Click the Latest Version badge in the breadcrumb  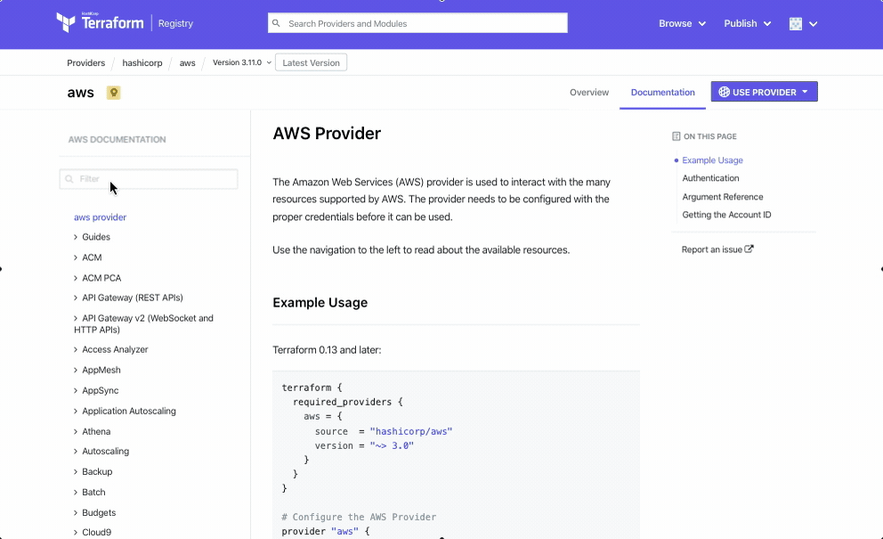pyautogui.click(x=311, y=62)
